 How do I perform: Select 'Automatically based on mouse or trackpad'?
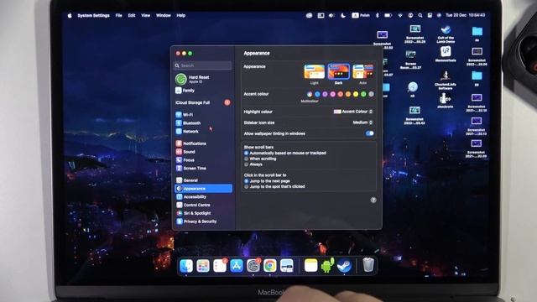click(246, 153)
